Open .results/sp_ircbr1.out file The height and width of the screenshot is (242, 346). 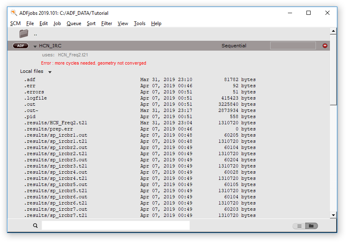pyautogui.click(x=56, y=135)
